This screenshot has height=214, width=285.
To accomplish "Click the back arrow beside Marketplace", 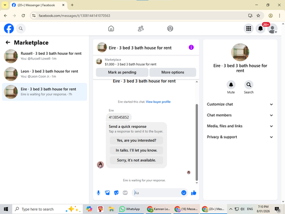I will point(8,42).
